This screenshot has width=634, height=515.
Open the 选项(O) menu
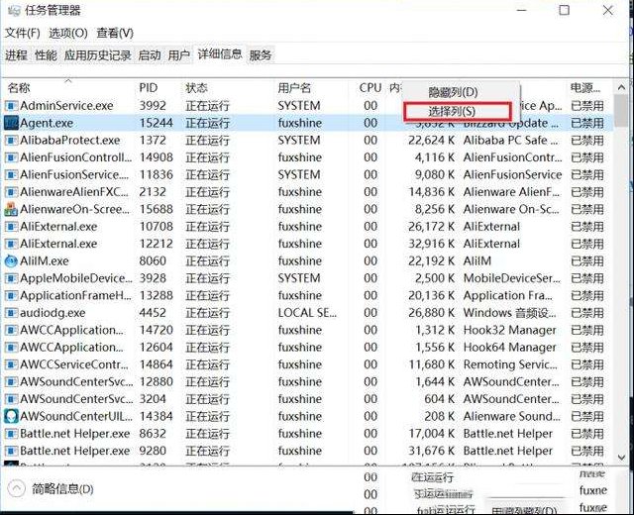point(68,33)
